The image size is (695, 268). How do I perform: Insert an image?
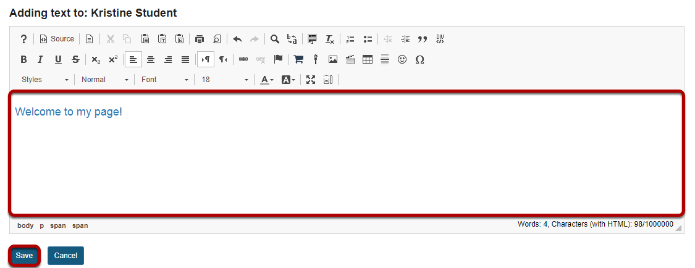tap(333, 59)
